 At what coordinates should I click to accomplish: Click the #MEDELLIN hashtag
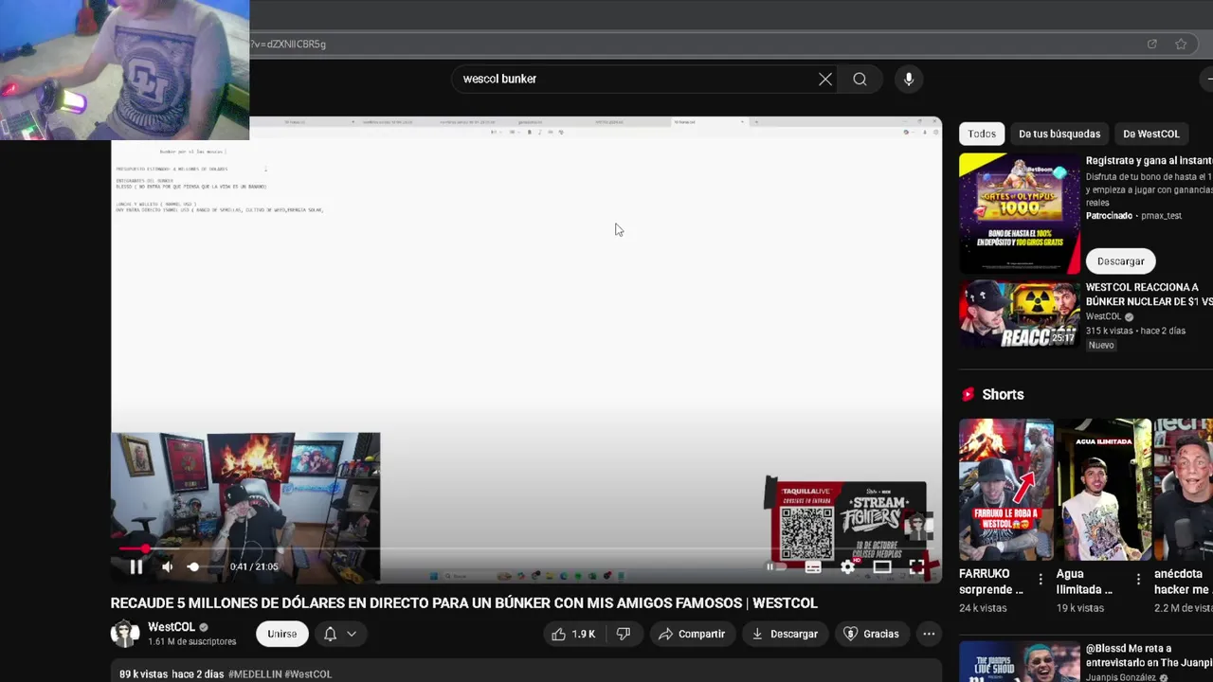pyautogui.click(x=255, y=674)
